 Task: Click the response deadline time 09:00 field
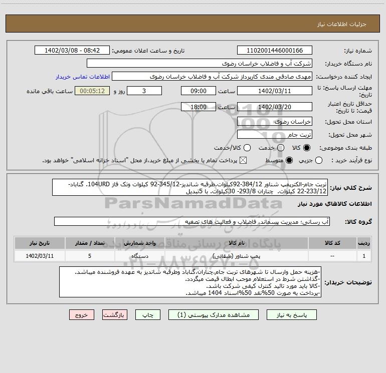199,91
